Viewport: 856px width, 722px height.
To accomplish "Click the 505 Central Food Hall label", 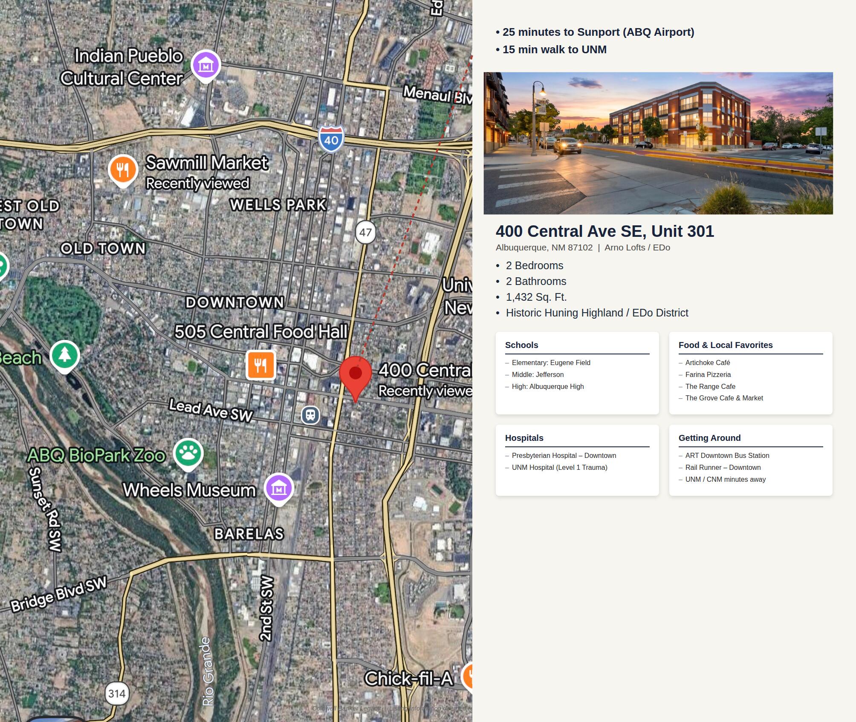I will click(261, 332).
